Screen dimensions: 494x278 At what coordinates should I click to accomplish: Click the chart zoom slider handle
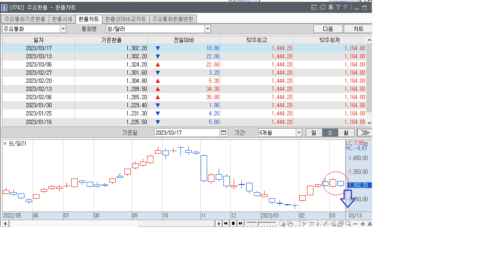pyautogui.click(x=259, y=224)
